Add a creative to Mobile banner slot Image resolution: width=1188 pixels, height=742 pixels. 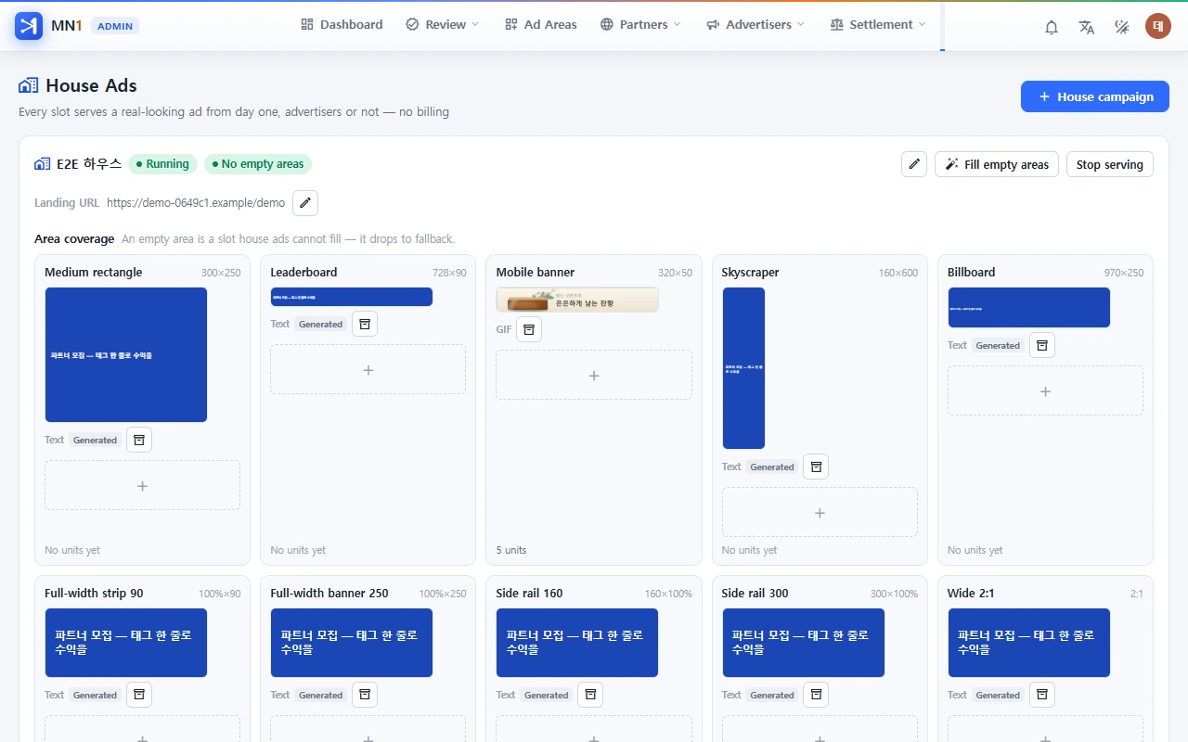[x=594, y=375]
